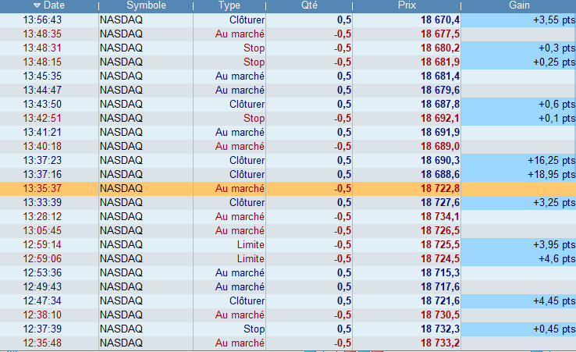Click the Date sort arrow icon

coord(37,5)
